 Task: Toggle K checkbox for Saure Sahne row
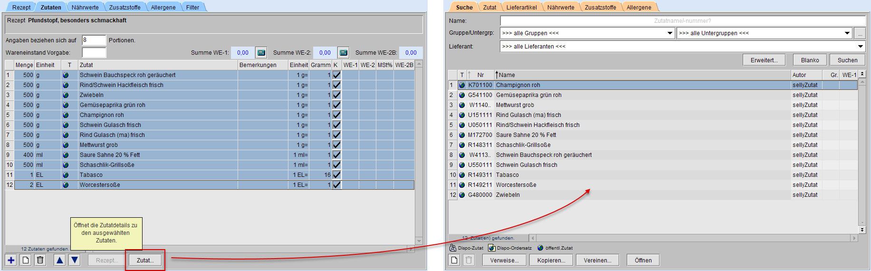pyautogui.click(x=336, y=155)
